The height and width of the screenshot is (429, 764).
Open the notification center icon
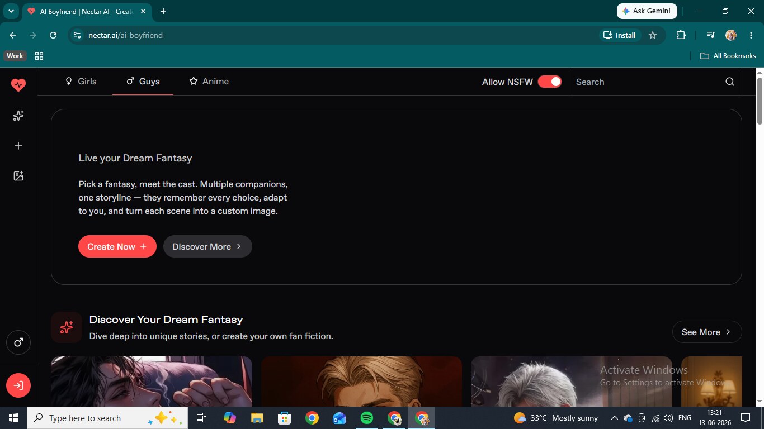click(745, 418)
